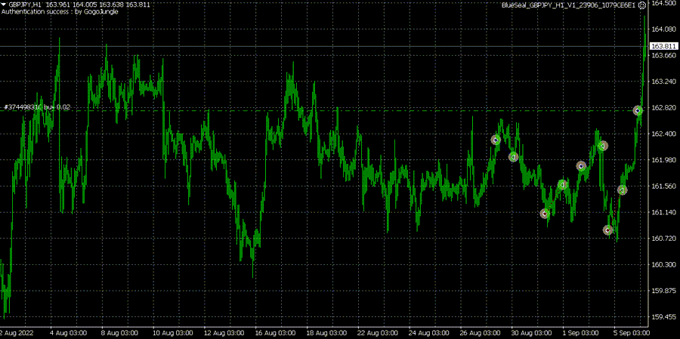Click the 160.300 label on price scale

tap(663, 264)
